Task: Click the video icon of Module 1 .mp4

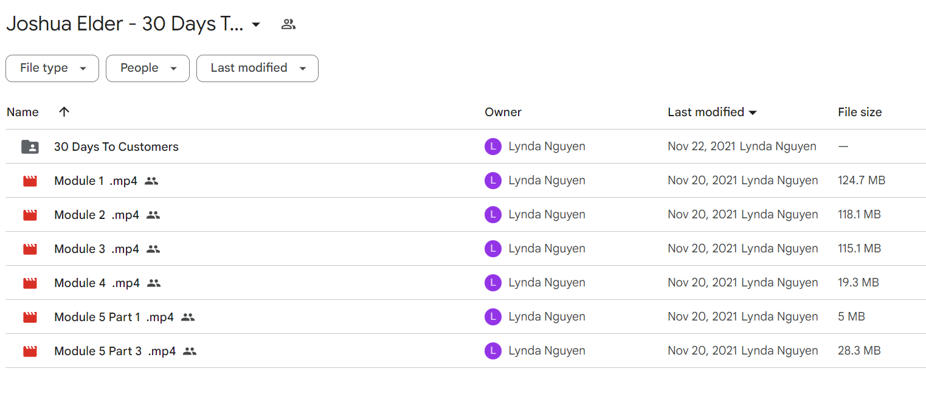Action: [30, 181]
